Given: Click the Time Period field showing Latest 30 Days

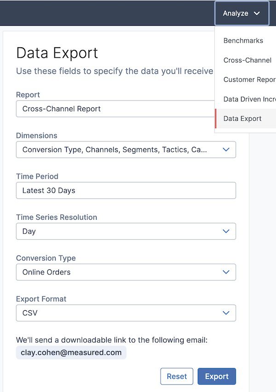Looking at the screenshot, I should point(126,190).
